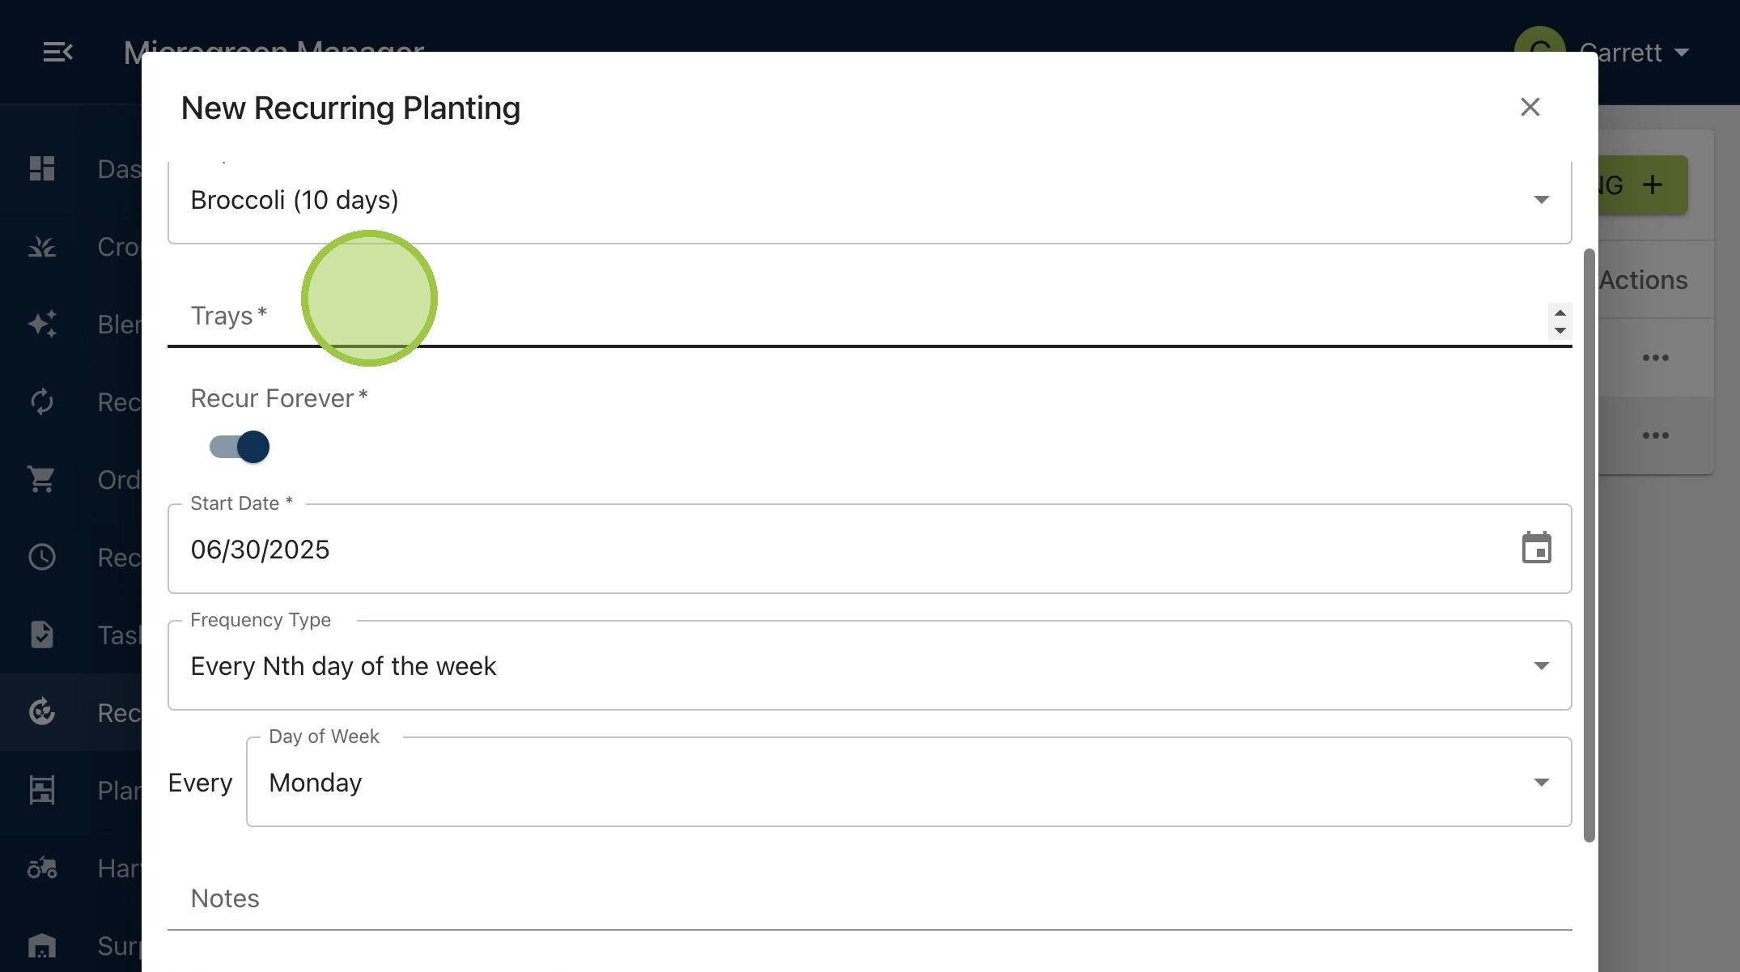
Task: Click the dialog's vertical scrollbar
Action: point(1589,545)
